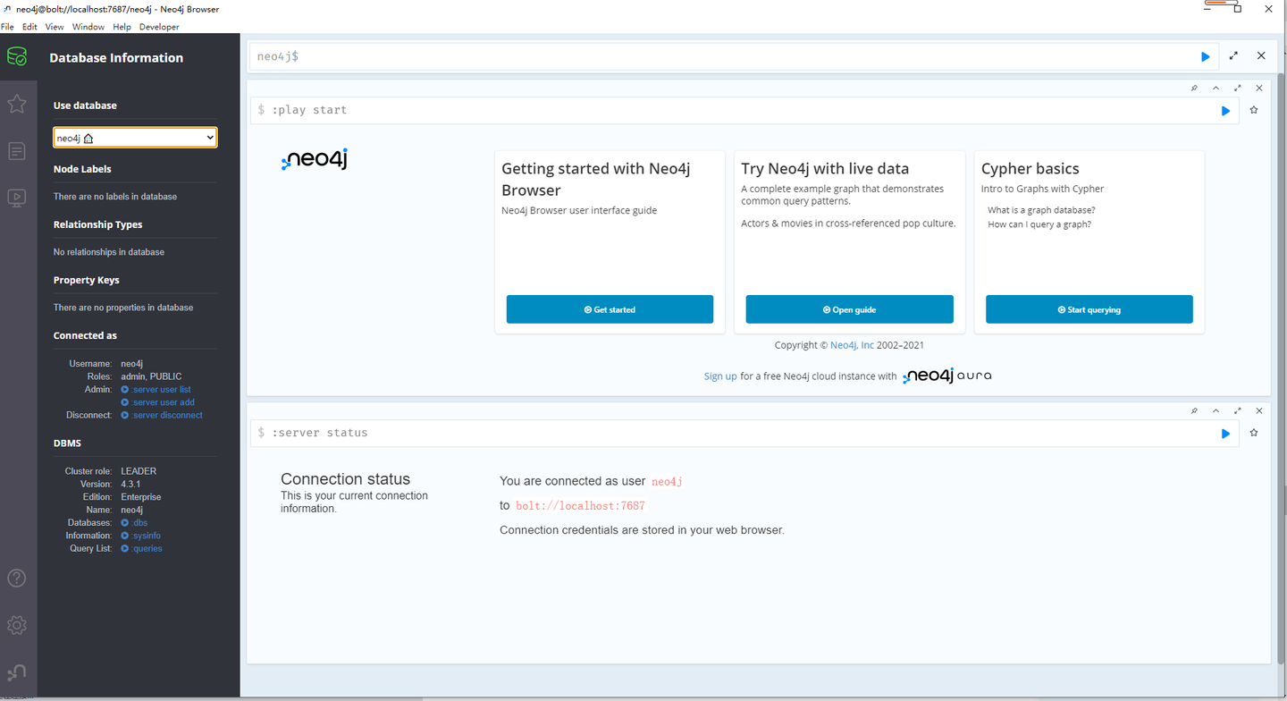Click the Start querying button
Screen dimensions: 1287x701
pos(1089,309)
